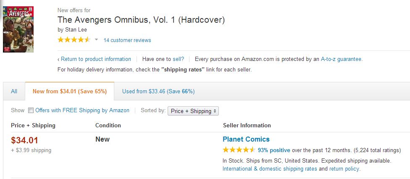
Task: Click the product star rating icons
Action: (74, 40)
